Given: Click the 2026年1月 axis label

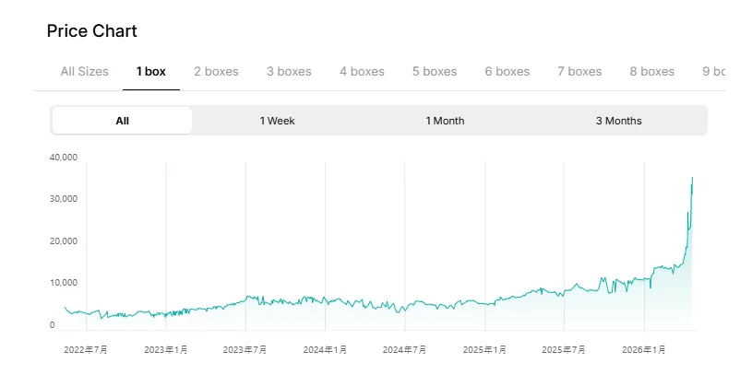Looking at the screenshot, I should click(643, 350).
